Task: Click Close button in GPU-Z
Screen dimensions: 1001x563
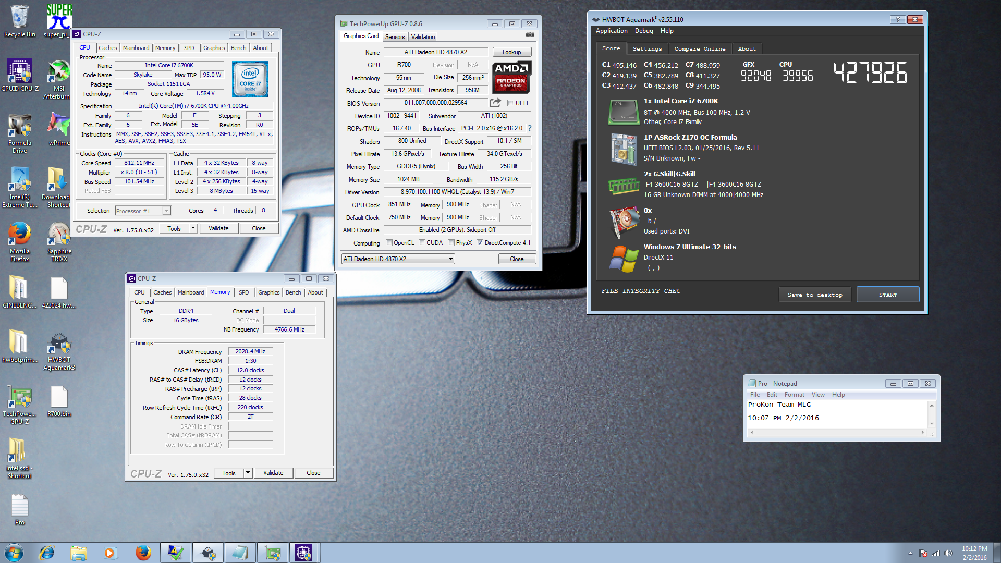Action: pyautogui.click(x=517, y=259)
